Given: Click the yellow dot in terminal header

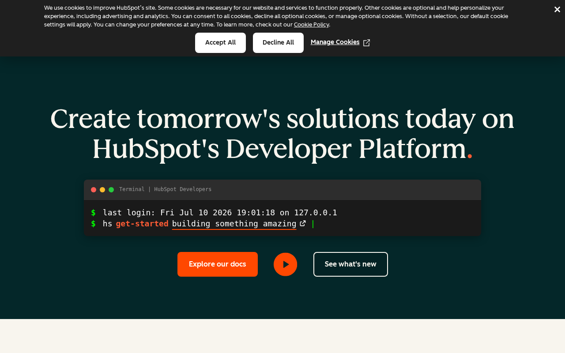Looking at the screenshot, I should (x=102, y=190).
